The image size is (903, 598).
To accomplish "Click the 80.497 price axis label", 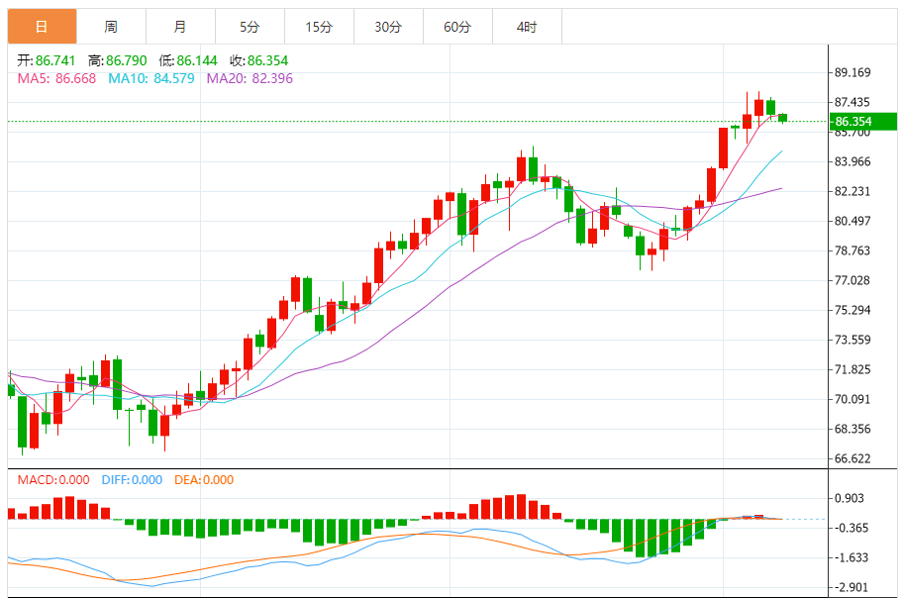I will click(853, 221).
